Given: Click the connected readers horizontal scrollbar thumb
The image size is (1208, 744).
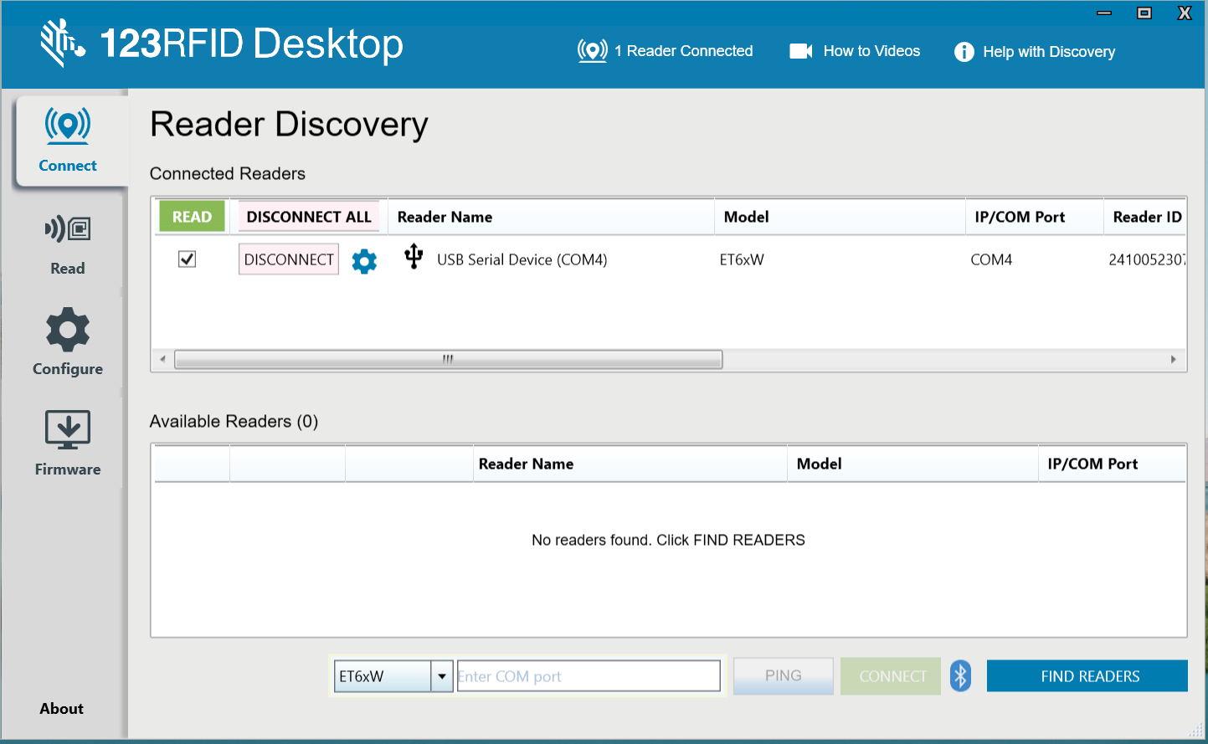Looking at the screenshot, I should [x=449, y=360].
